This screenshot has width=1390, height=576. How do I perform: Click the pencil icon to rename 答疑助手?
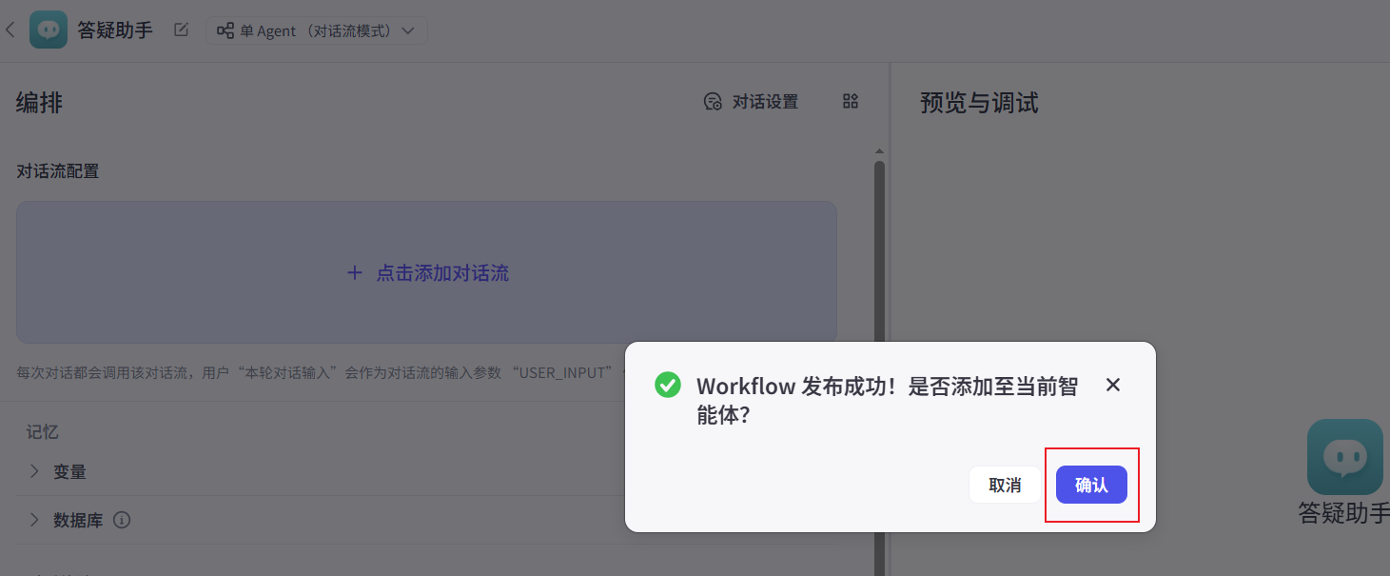point(180,30)
